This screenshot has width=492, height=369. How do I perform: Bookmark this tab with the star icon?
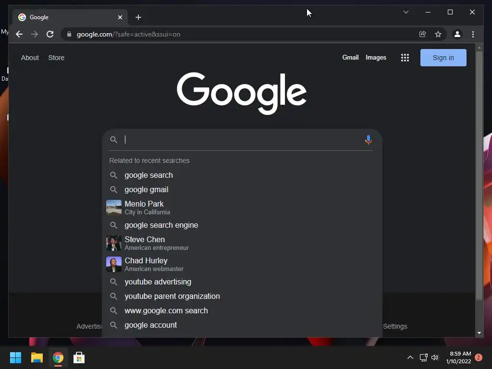tap(438, 34)
